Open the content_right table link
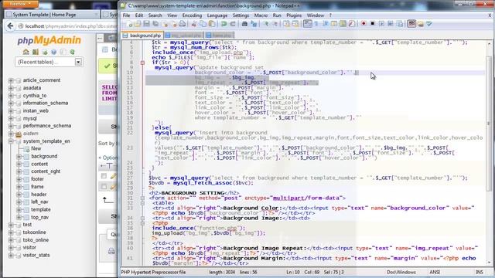Viewport: 495px width, 278px height. point(46,171)
